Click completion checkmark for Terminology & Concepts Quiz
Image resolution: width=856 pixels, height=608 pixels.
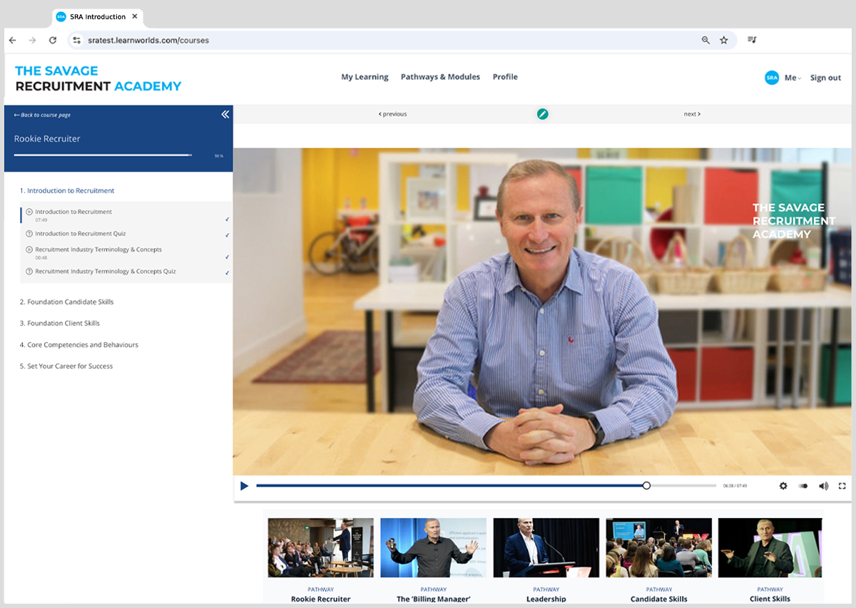coord(227,273)
